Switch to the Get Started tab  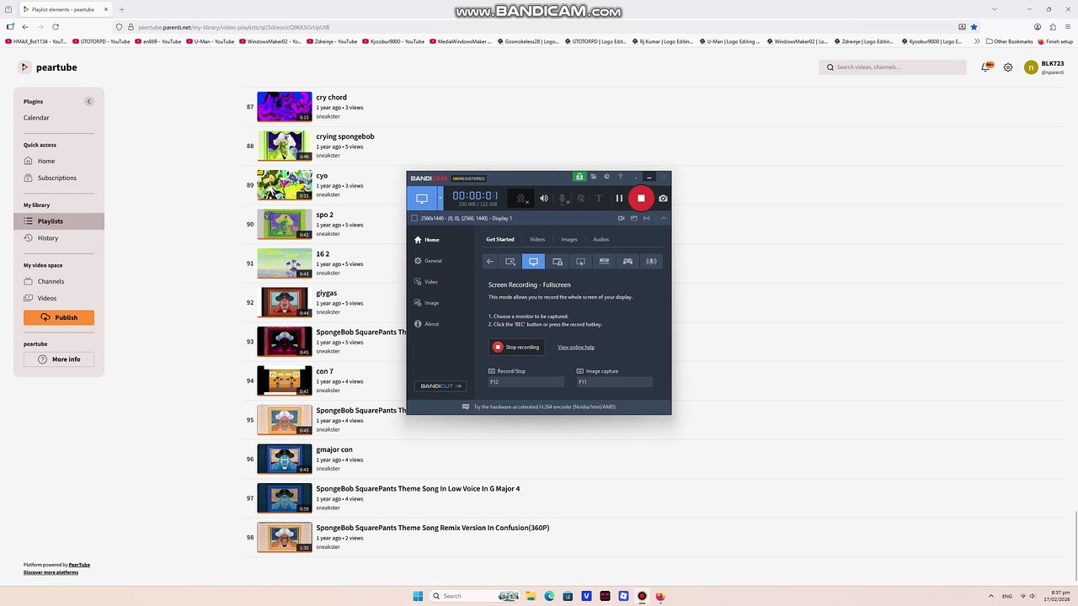click(x=499, y=240)
